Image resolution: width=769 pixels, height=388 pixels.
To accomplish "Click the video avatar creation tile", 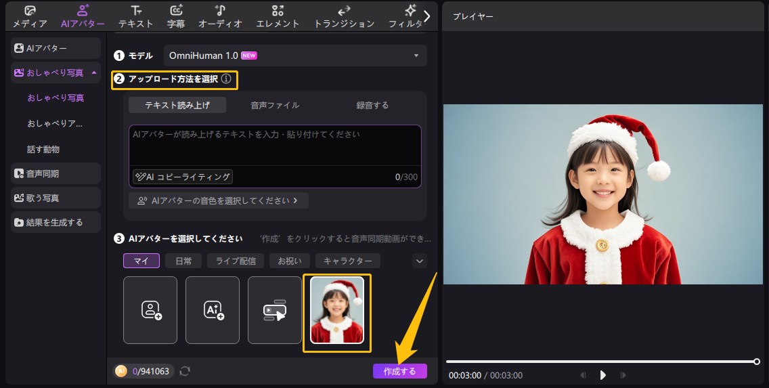I will [275, 310].
